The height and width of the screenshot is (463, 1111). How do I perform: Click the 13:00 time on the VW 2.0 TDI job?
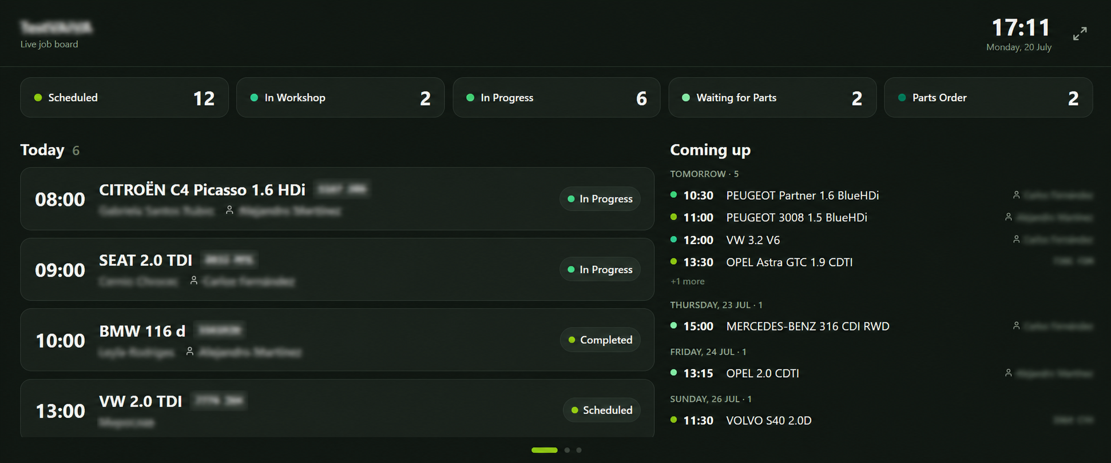60,411
